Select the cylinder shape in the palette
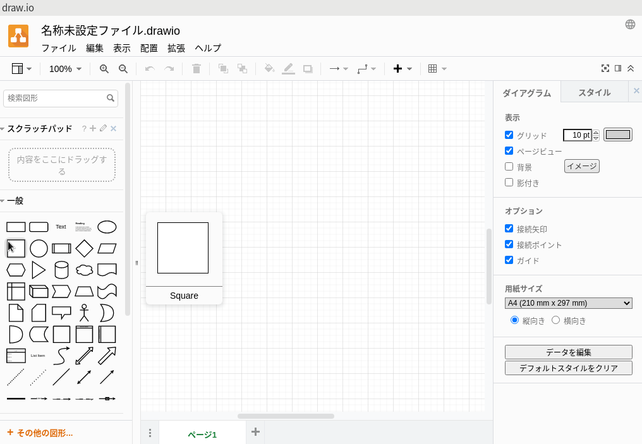Screen dimensions: 642x444 click(61, 270)
